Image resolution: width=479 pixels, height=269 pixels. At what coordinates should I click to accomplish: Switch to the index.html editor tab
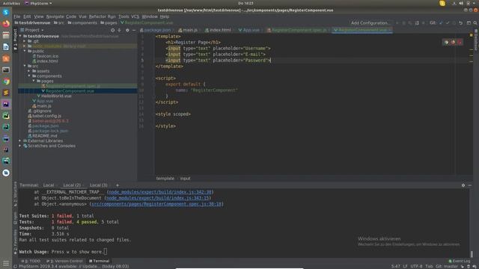pos(218,30)
